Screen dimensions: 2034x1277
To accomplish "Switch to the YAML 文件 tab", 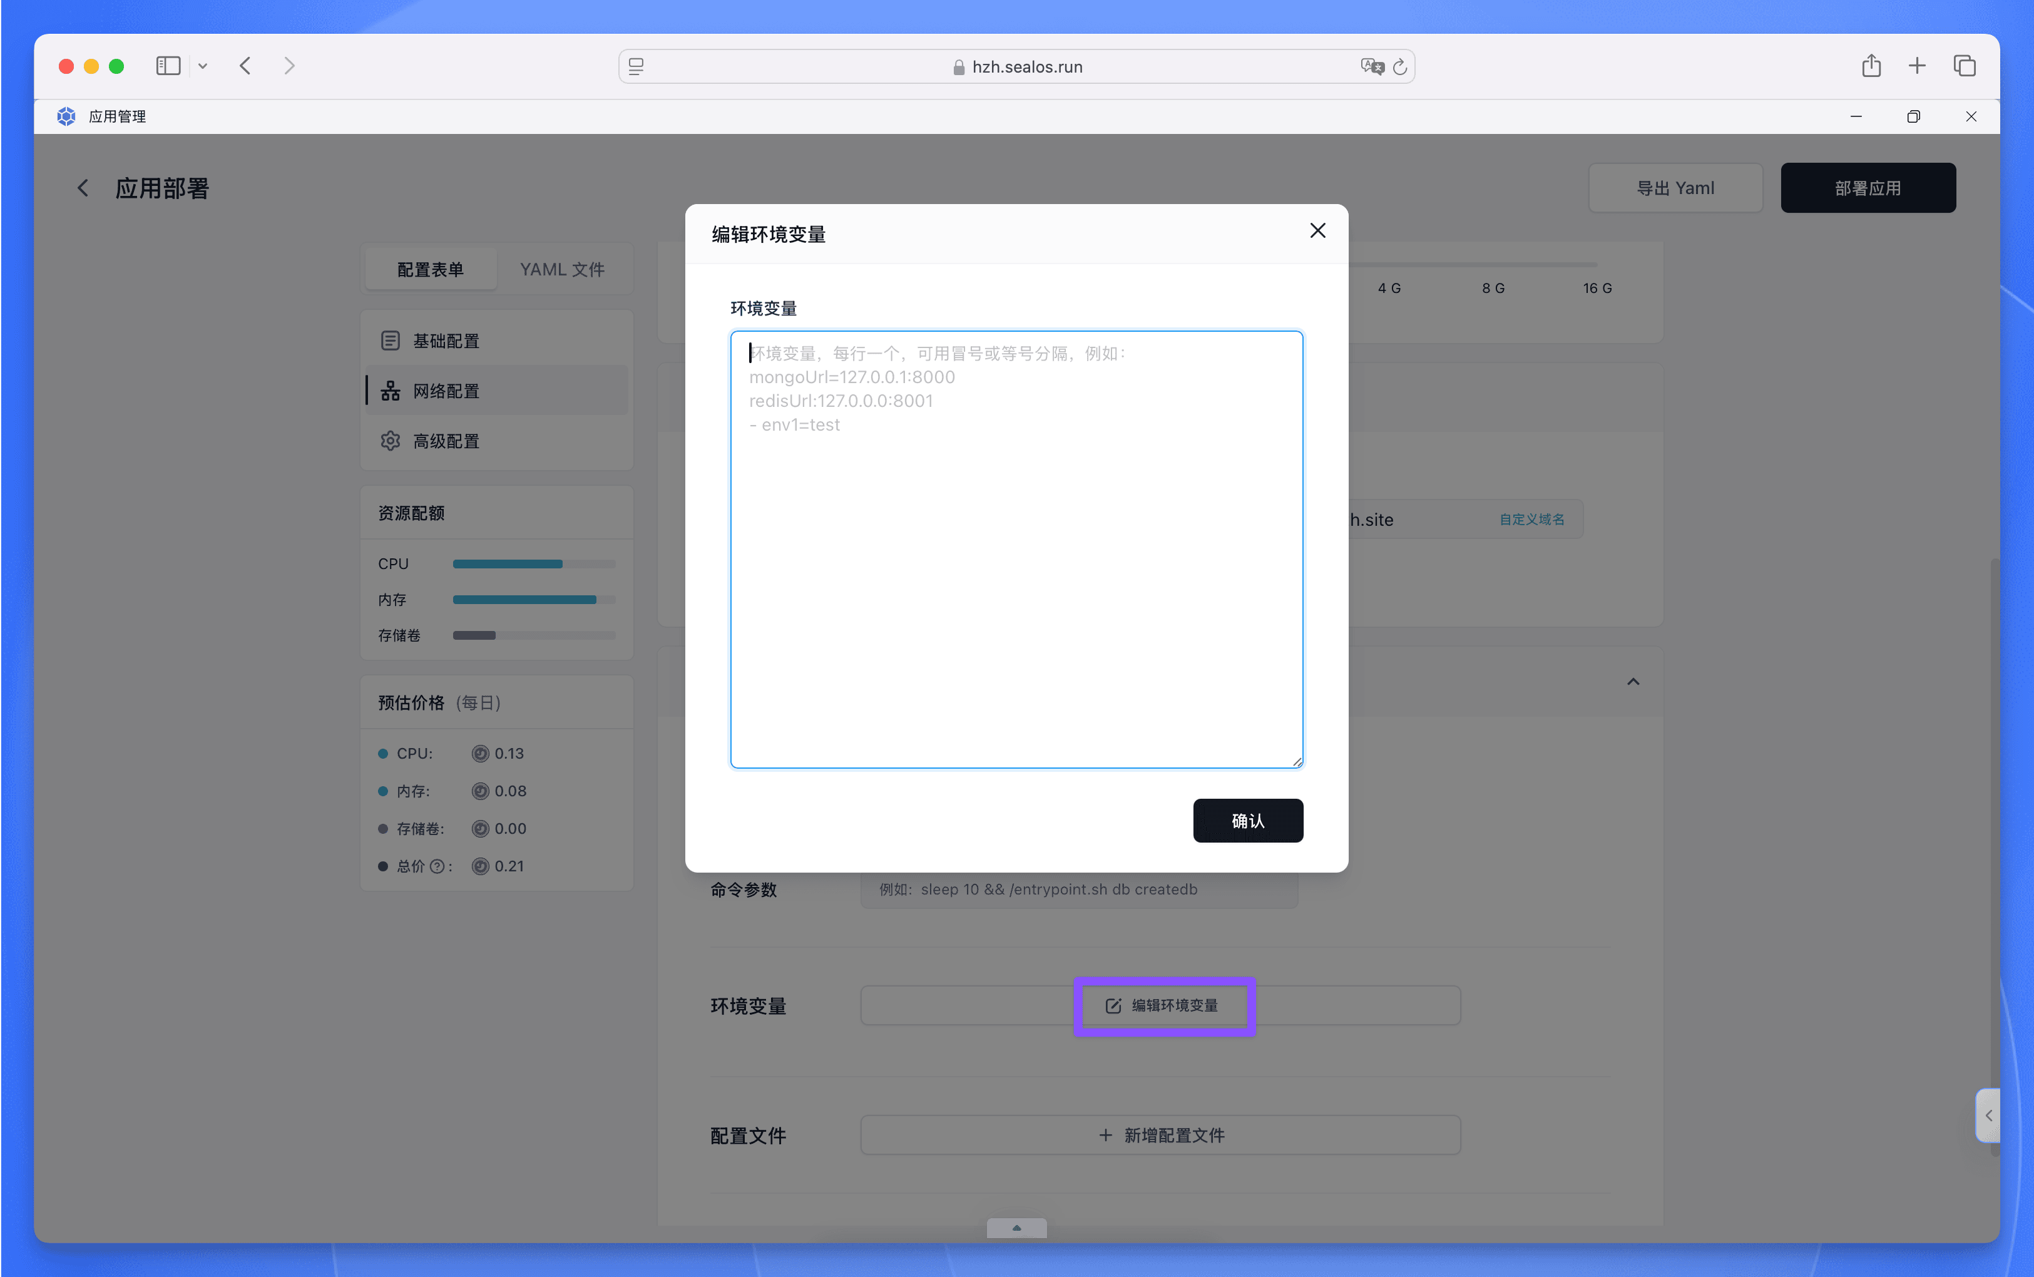I will coord(561,269).
